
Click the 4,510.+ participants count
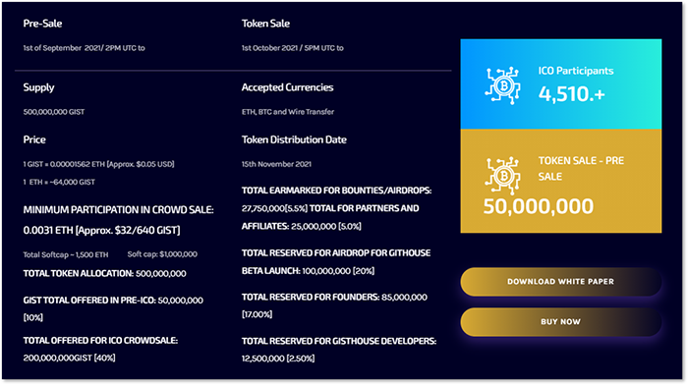click(572, 94)
